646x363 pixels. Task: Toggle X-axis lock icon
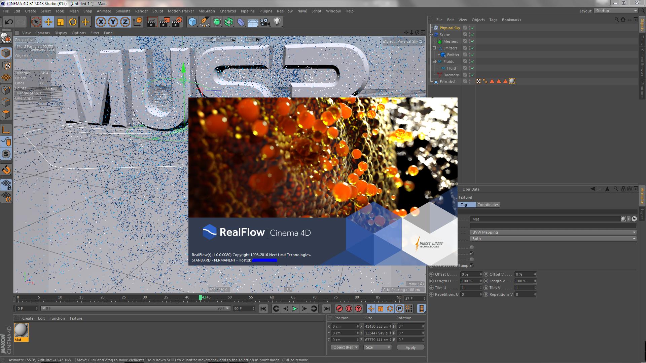(x=101, y=22)
